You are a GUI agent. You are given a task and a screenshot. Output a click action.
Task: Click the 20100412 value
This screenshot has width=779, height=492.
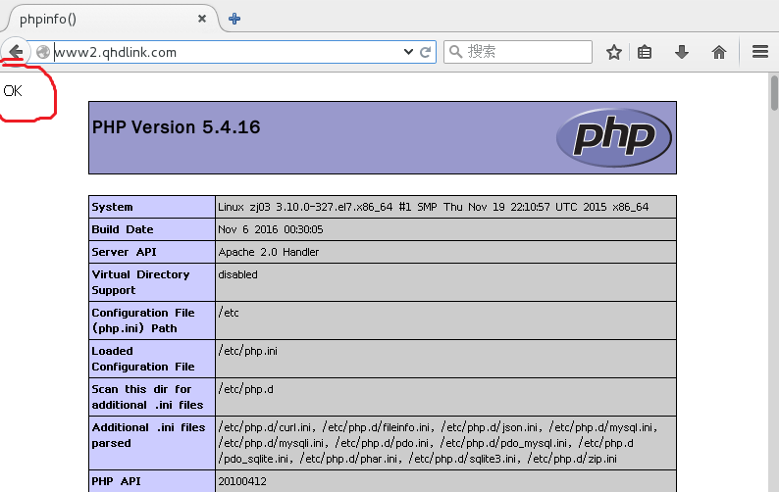point(242,481)
